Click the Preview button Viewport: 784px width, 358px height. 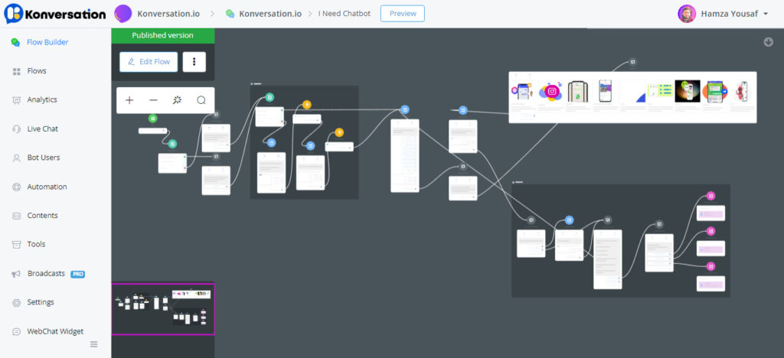pos(403,14)
